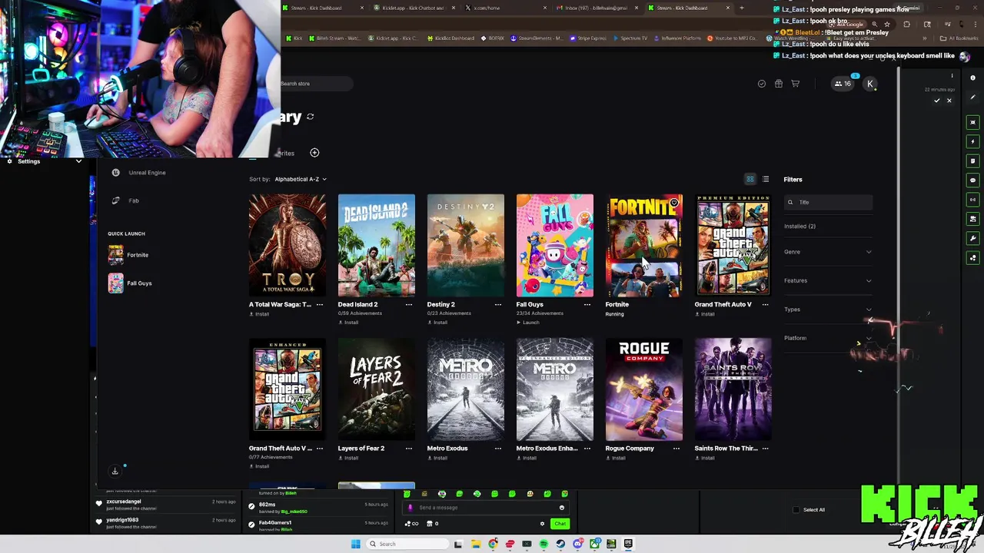The image size is (984, 553).
Task: Open the friends list showing 16
Action: click(843, 84)
